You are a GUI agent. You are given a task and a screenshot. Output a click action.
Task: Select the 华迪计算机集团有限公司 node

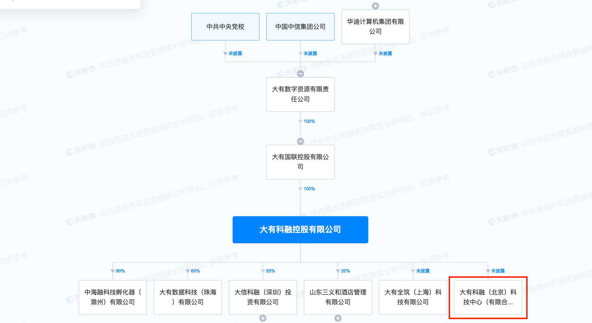375,27
